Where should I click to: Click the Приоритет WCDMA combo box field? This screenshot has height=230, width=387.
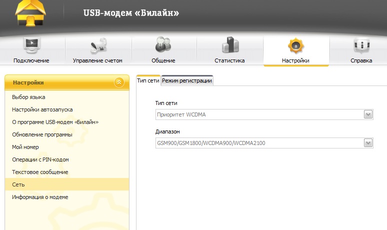[264, 114]
